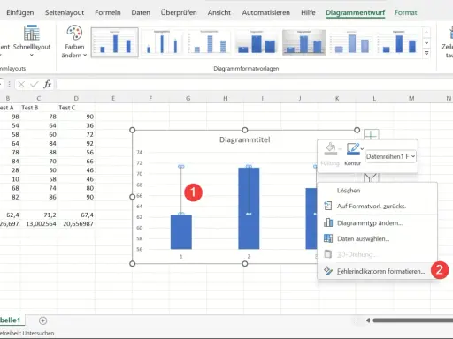Click Farben ändern palette icon
This screenshot has width=453, height=339.
point(74,33)
